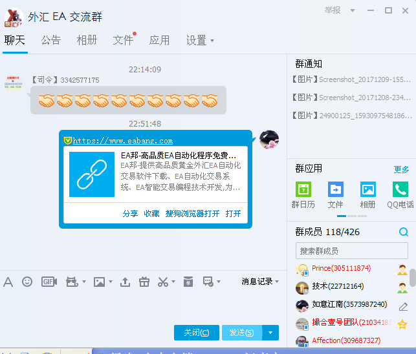416x354 pixels.
Task: Select member 技术(22712164)
Action: (338, 286)
